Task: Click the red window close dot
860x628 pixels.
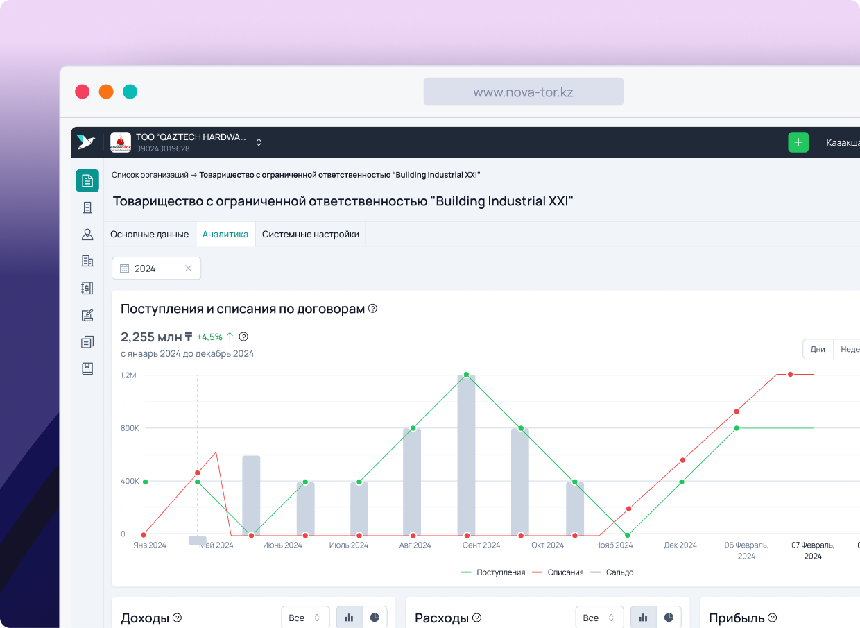Action: click(83, 92)
